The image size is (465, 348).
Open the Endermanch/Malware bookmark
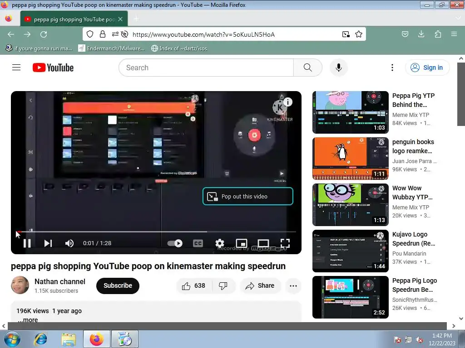coord(111,48)
